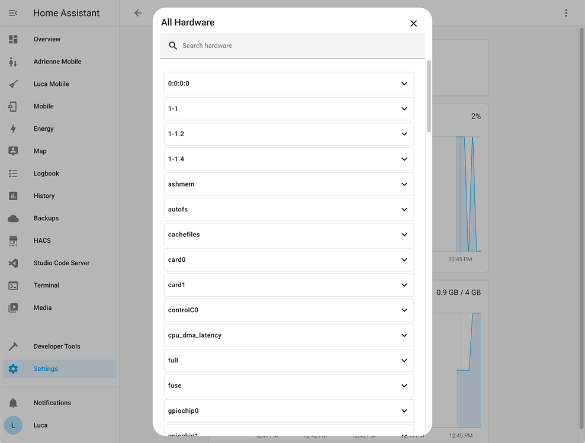This screenshot has height=443, width=585.
Task: Open the Media browser icon
Action: pos(13,307)
